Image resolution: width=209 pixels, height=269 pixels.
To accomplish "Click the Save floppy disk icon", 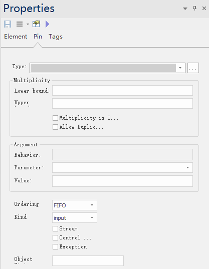I will tap(8, 24).
